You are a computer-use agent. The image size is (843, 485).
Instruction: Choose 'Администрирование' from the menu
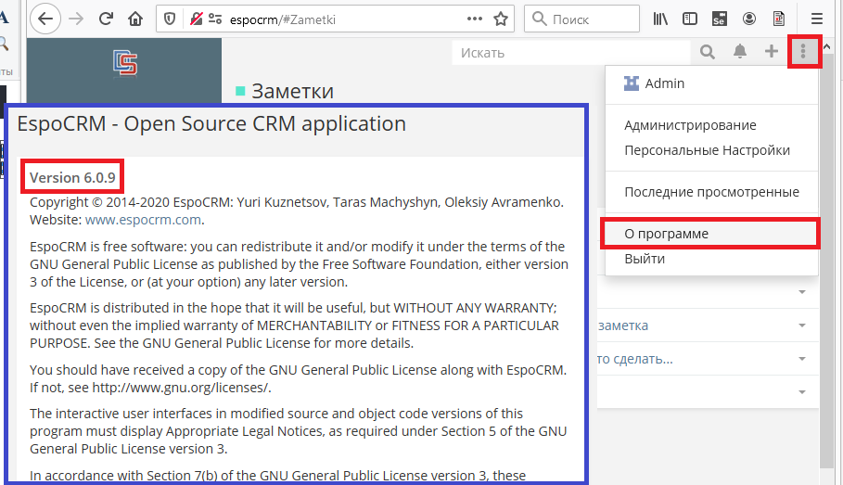click(x=690, y=125)
